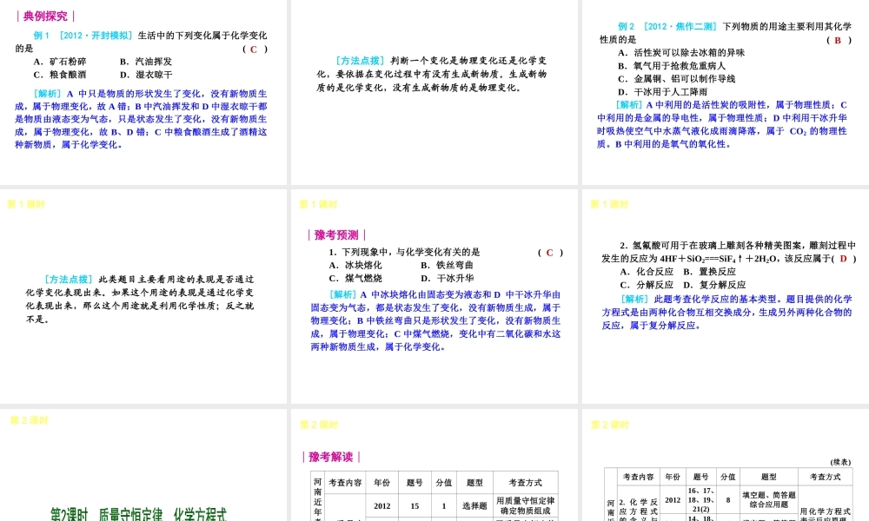This screenshot has width=869, height=521.
Task: Select option B. 置换反应
Action: [710, 272]
